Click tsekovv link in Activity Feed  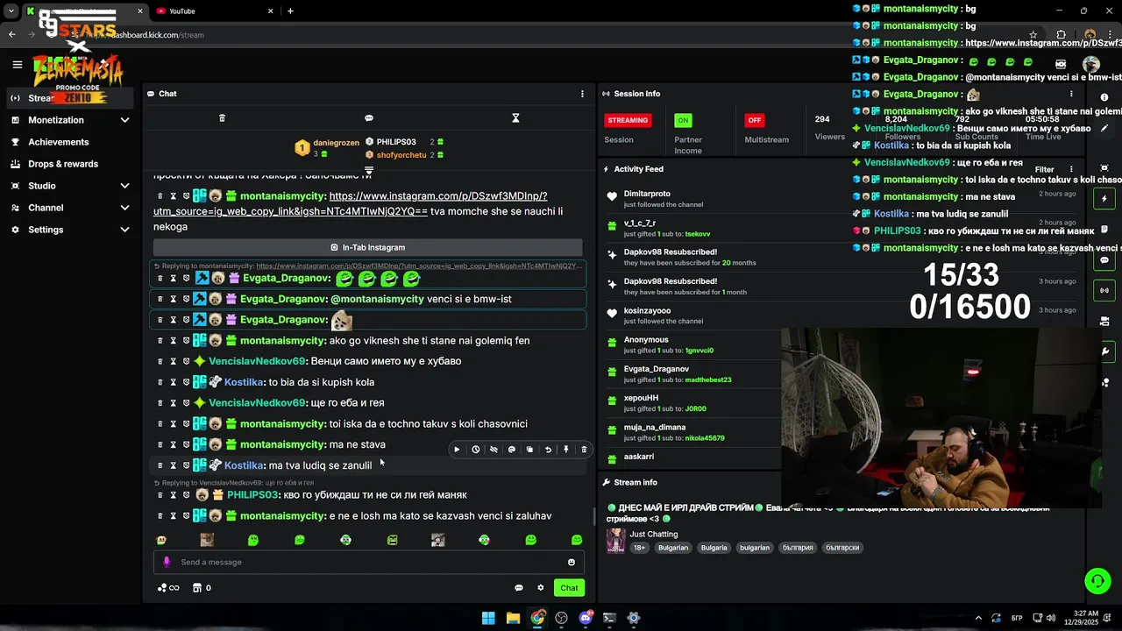(698, 234)
